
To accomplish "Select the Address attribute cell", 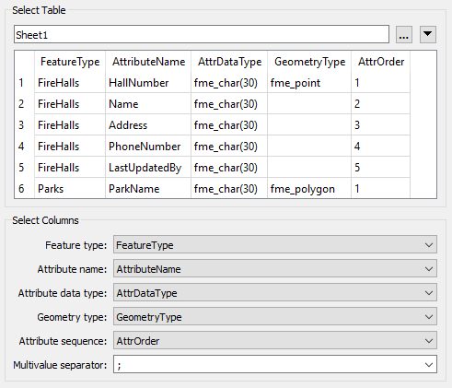I will (x=148, y=125).
